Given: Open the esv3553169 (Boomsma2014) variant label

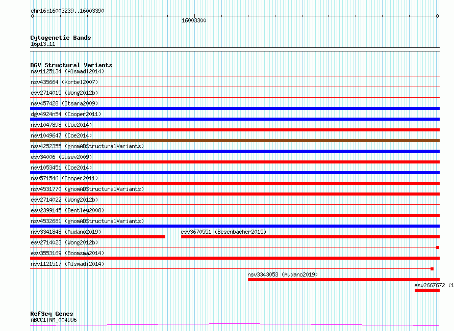Looking at the screenshot, I should click(x=67, y=253).
